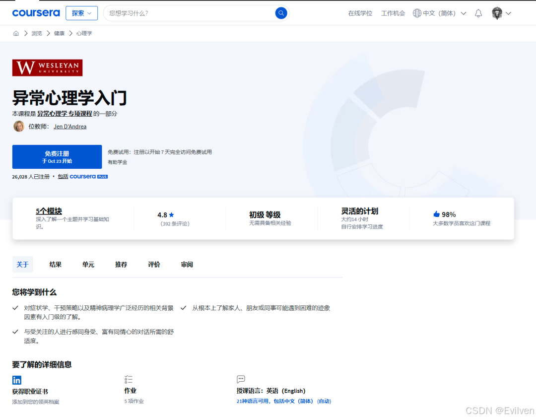Open the 在线学位 link

point(360,13)
